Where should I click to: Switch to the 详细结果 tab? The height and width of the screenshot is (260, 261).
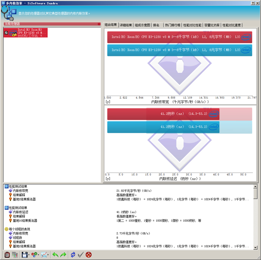tap(126, 25)
